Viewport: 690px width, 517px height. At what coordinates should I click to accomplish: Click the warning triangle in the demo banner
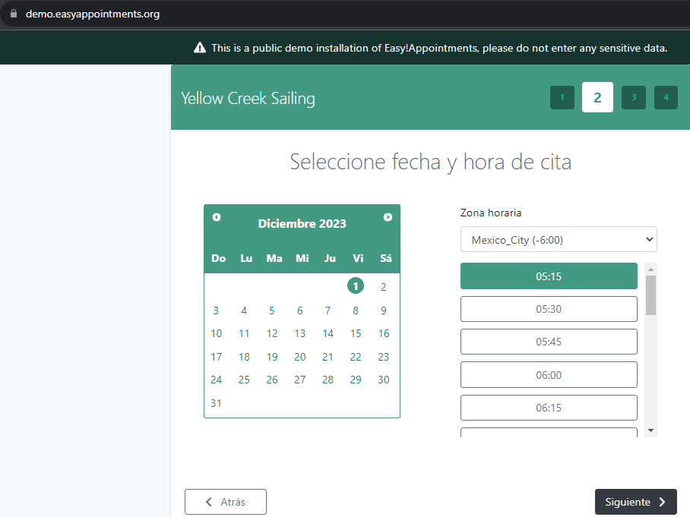click(x=200, y=47)
